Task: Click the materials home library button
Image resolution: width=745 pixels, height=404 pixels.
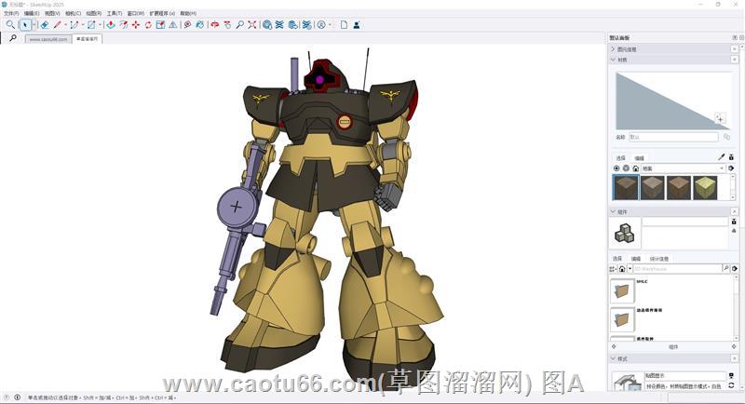Action: click(x=636, y=168)
